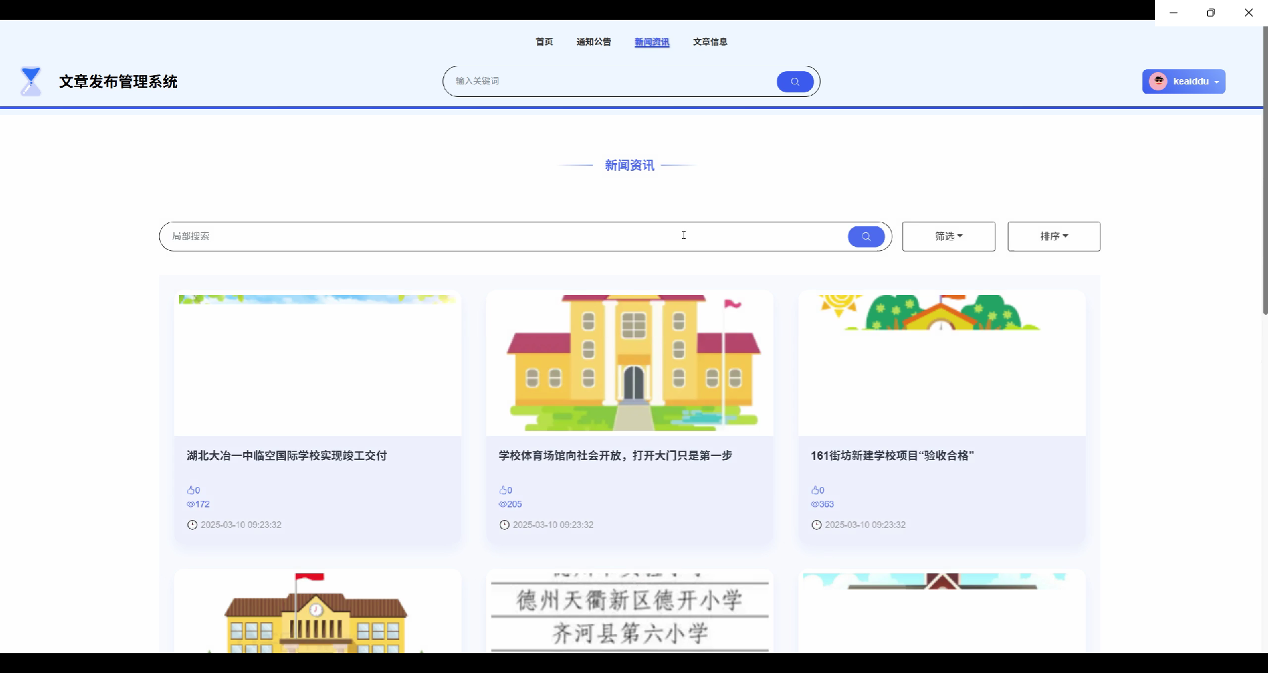Click the view count eye icon showing 363
The width and height of the screenshot is (1268, 673).
coord(814,504)
